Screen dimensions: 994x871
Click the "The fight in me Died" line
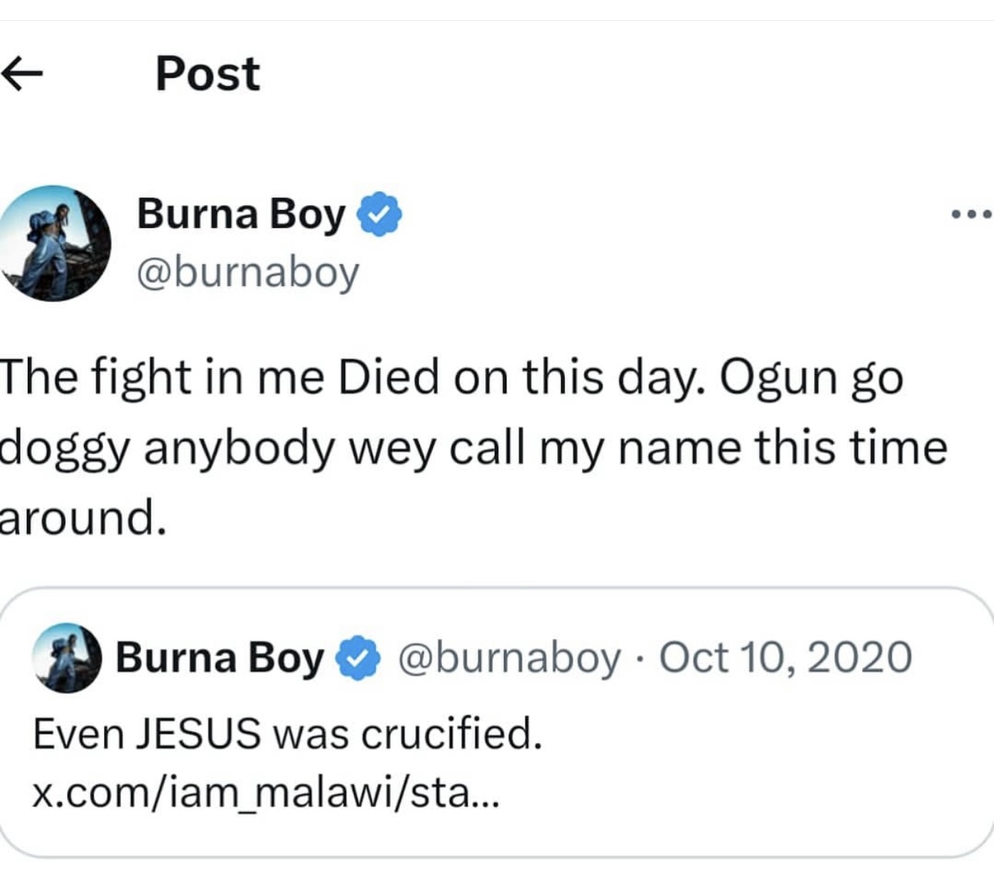pyautogui.click(x=223, y=378)
